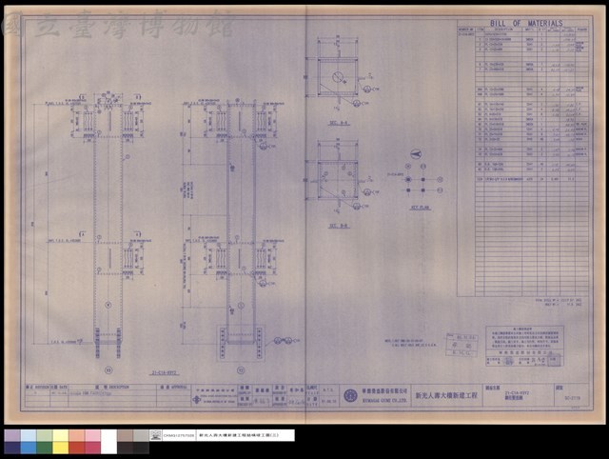Screen dimensions: 609x459
Task: Click the north arrow symbol above key plan
Action: [x=416, y=154]
